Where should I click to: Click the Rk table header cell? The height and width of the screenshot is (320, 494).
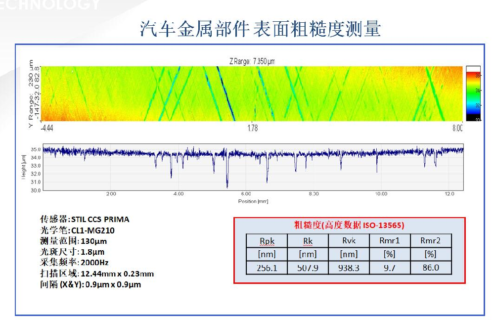click(x=308, y=241)
